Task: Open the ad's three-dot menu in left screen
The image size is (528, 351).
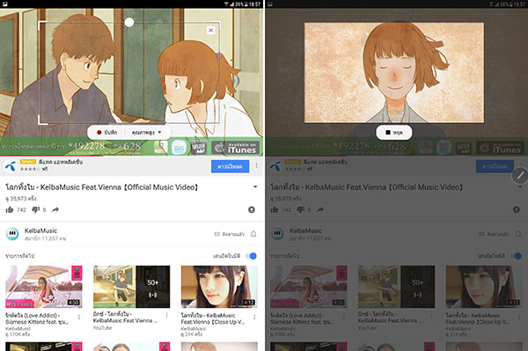Action: [x=257, y=165]
